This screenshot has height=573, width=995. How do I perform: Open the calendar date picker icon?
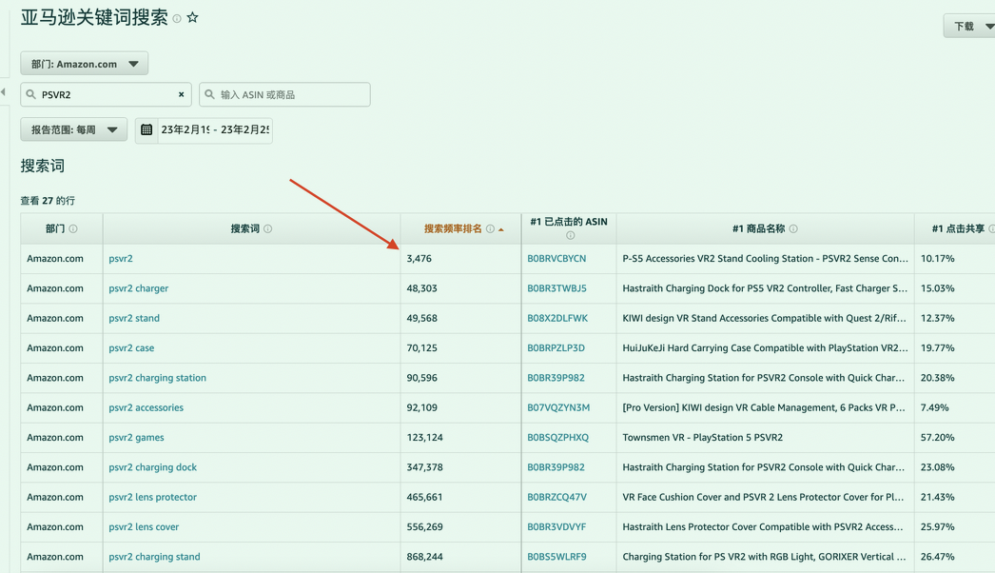click(x=146, y=129)
